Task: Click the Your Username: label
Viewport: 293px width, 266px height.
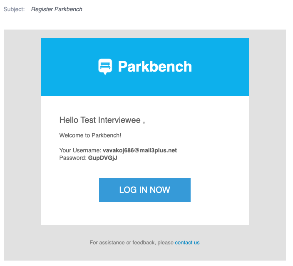Action: click(x=80, y=150)
